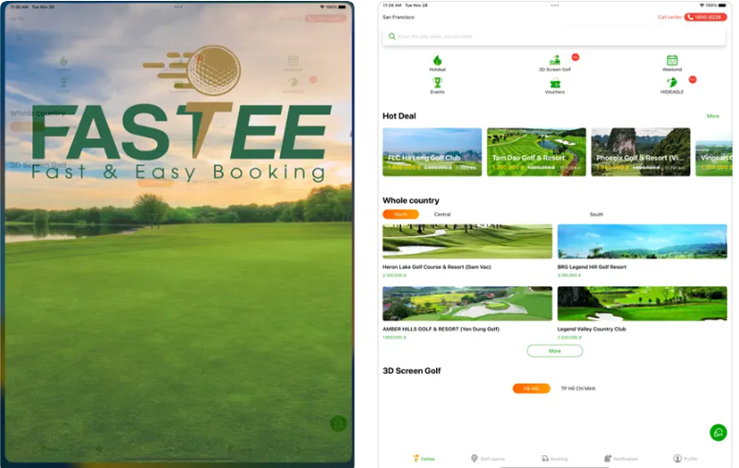Open More link beside Hot Deal
739x468 pixels.
[x=712, y=115]
